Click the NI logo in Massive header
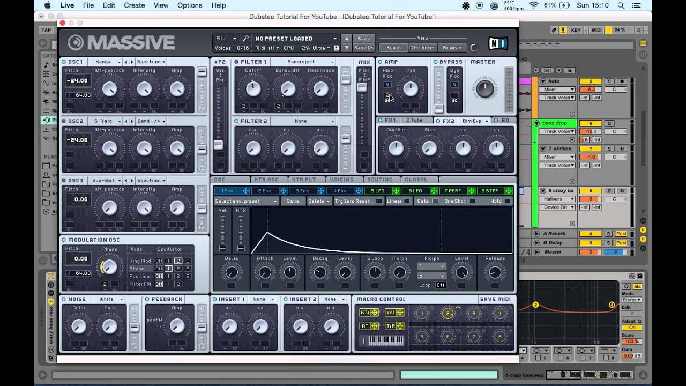 pos(498,43)
